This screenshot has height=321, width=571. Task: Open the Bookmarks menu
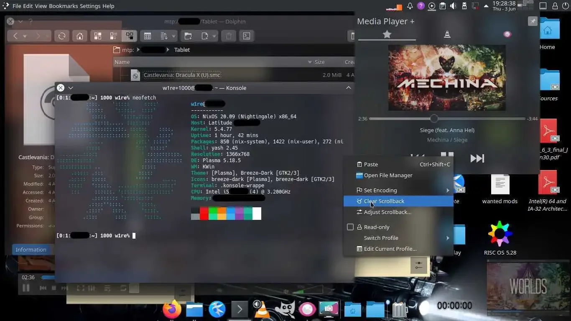pyautogui.click(x=64, y=6)
